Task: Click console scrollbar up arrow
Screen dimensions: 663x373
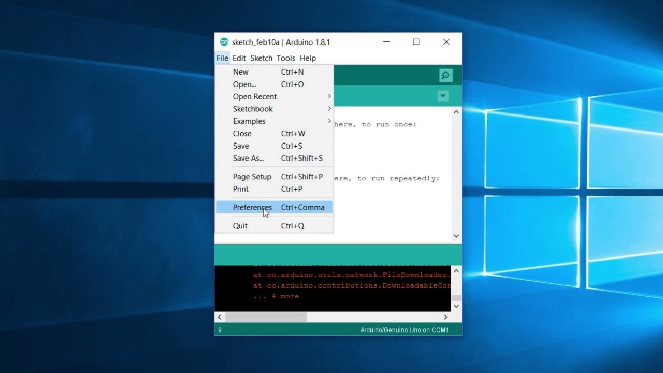Action: click(x=456, y=270)
